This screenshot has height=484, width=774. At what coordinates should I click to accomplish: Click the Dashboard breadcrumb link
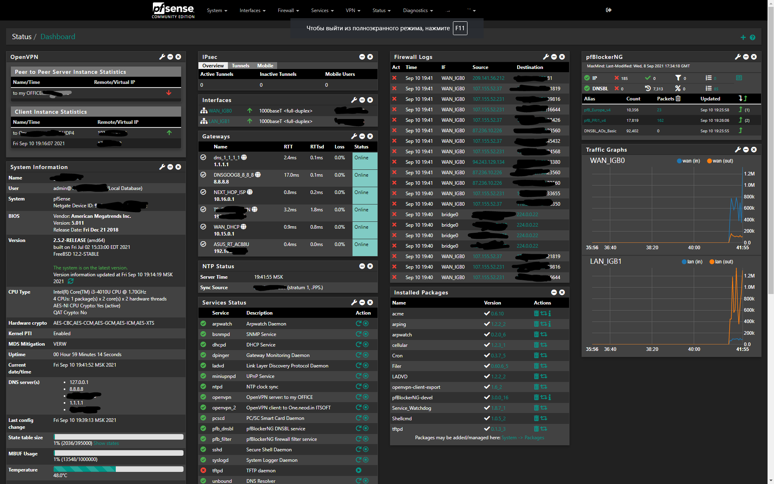point(58,37)
